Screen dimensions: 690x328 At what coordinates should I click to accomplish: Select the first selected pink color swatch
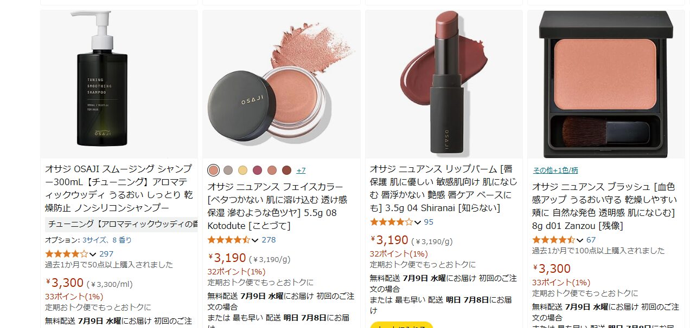pos(213,170)
